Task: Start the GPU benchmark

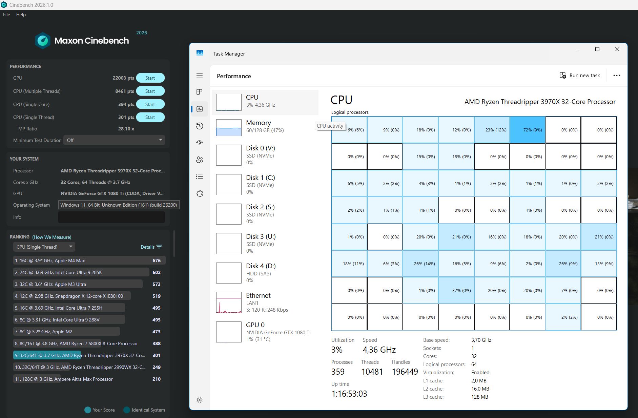Action: click(150, 78)
